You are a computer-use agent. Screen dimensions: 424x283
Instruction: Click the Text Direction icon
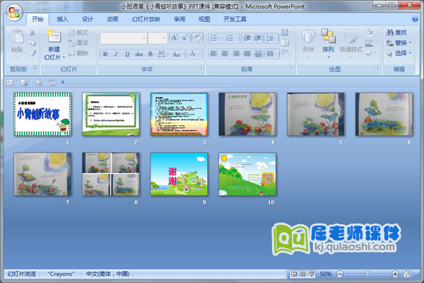pos(285,33)
